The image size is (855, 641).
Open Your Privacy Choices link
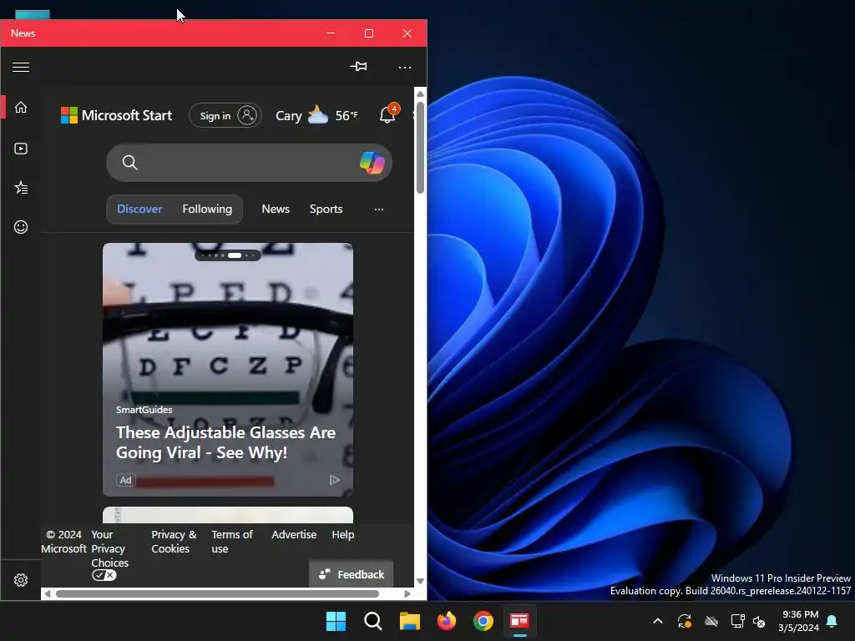coord(109,548)
